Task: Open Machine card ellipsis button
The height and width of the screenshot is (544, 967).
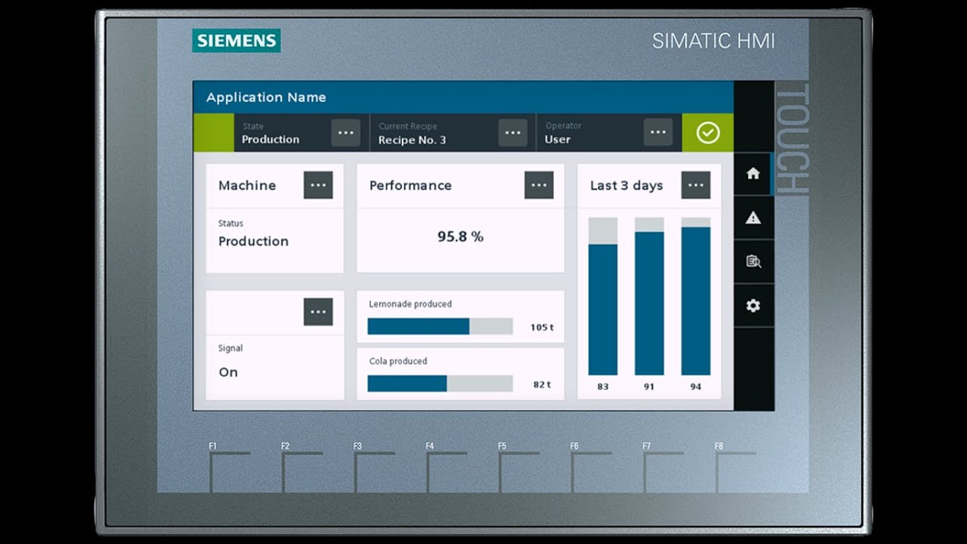Action: tap(318, 185)
